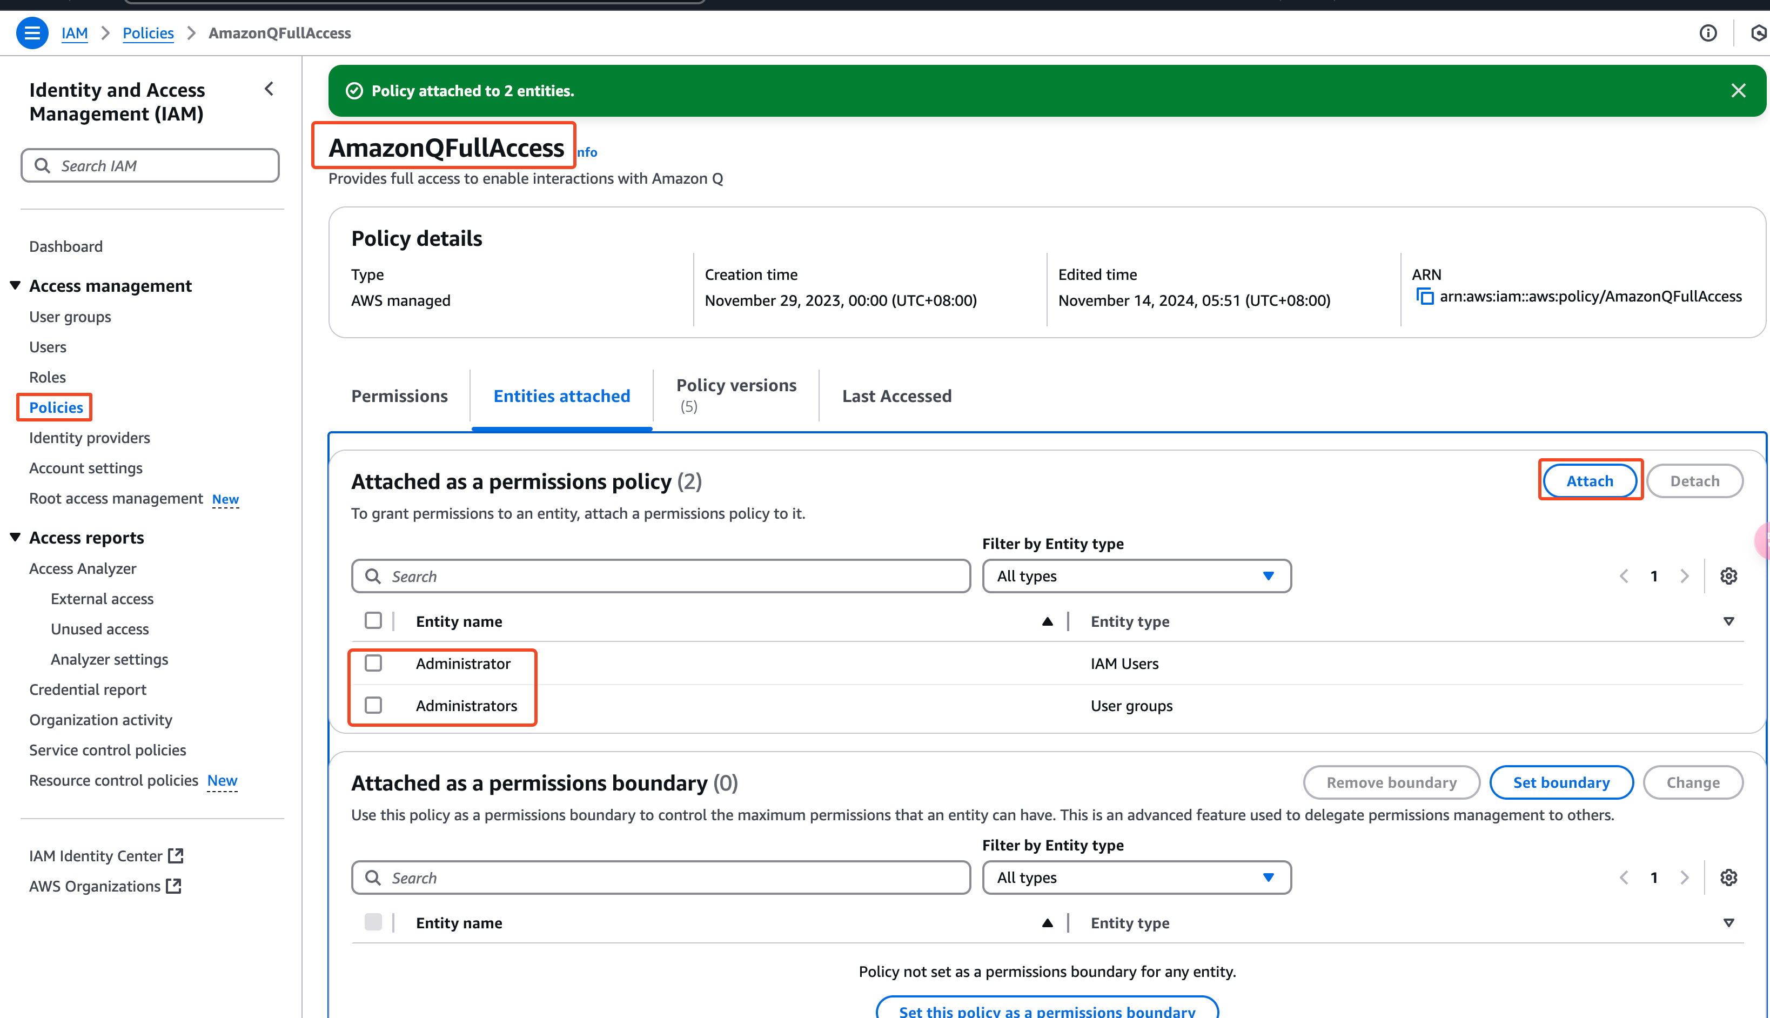Image resolution: width=1770 pixels, height=1018 pixels.
Task: Sort permissions policy table by Entity type arrow
Action: tap(1728, 621)
